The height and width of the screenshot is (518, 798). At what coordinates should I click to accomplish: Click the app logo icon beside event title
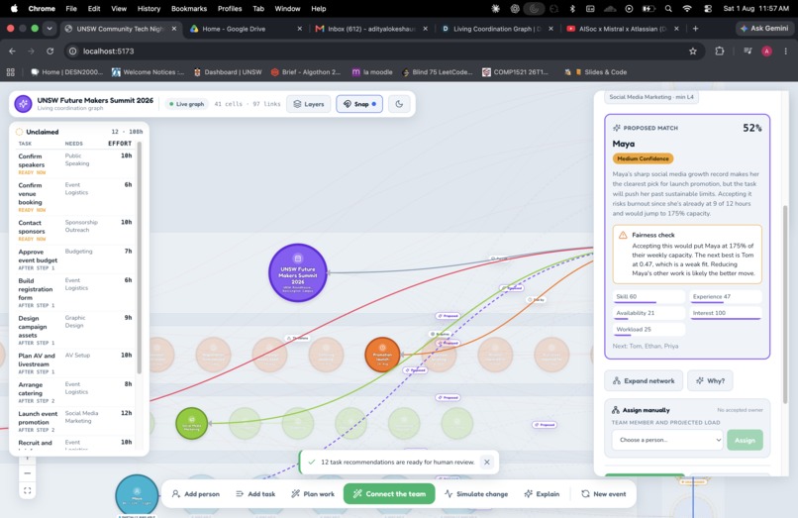(23, 104)
